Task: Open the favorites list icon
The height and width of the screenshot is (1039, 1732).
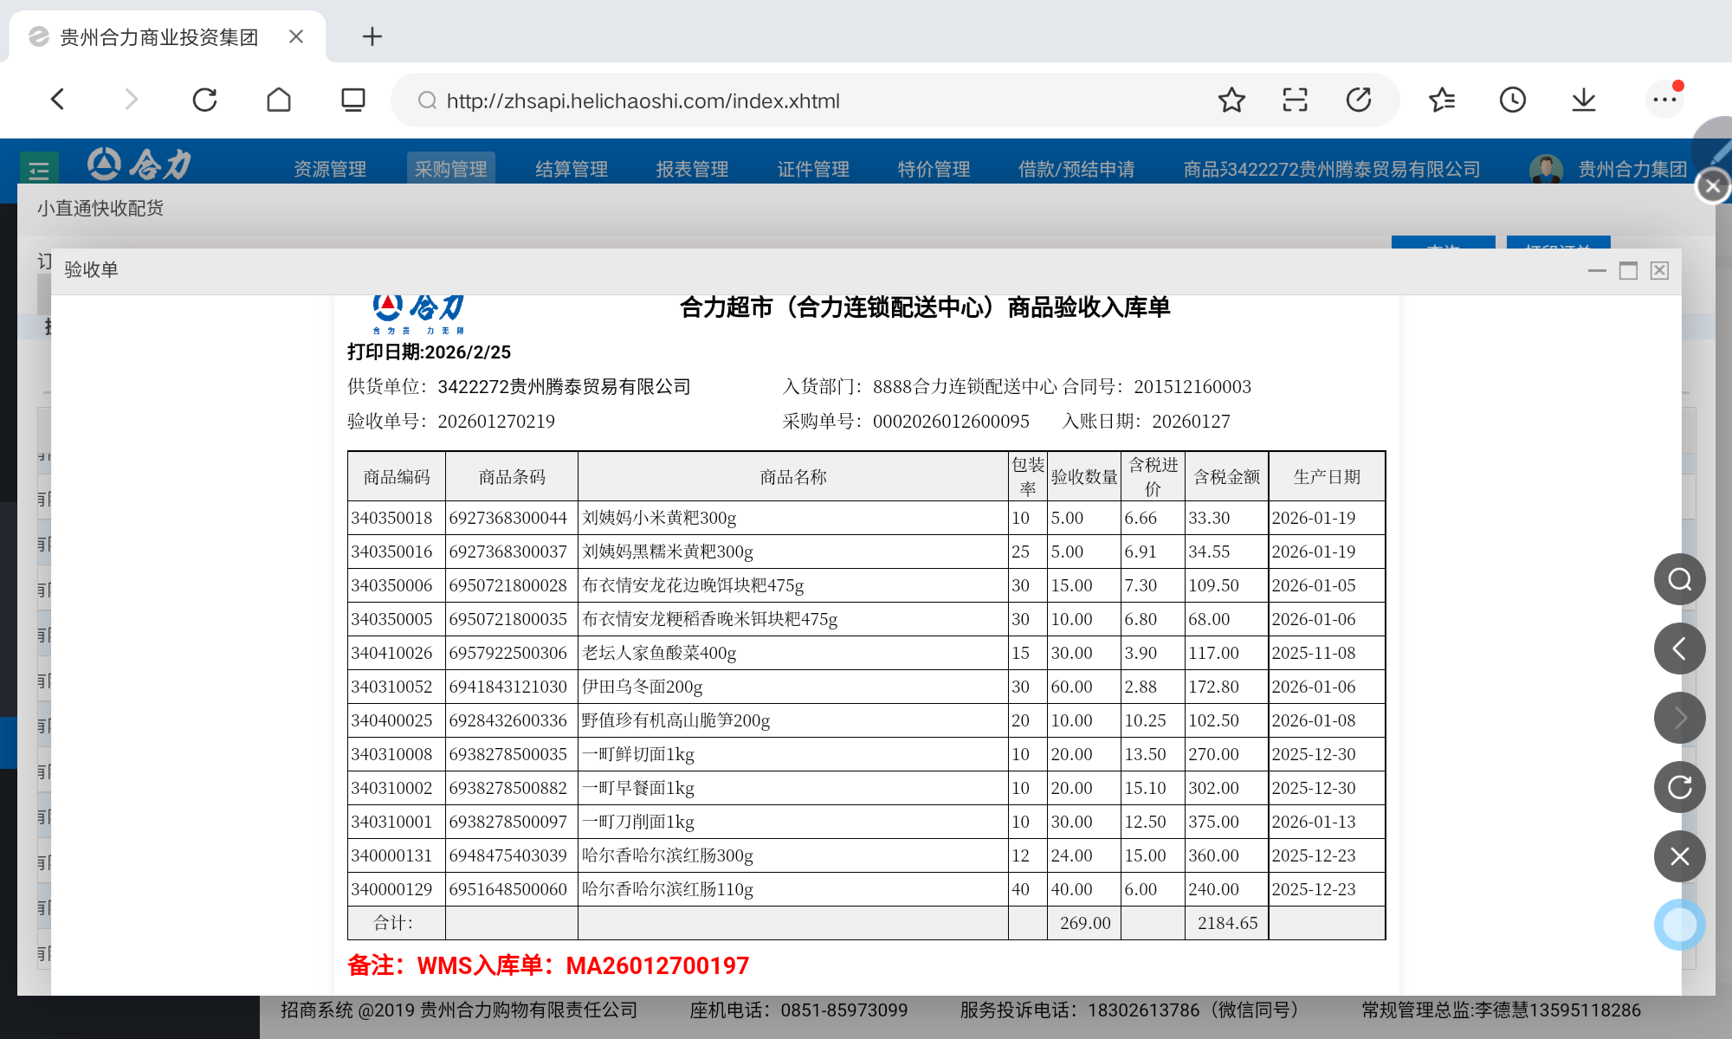Action: [1442, 100]
